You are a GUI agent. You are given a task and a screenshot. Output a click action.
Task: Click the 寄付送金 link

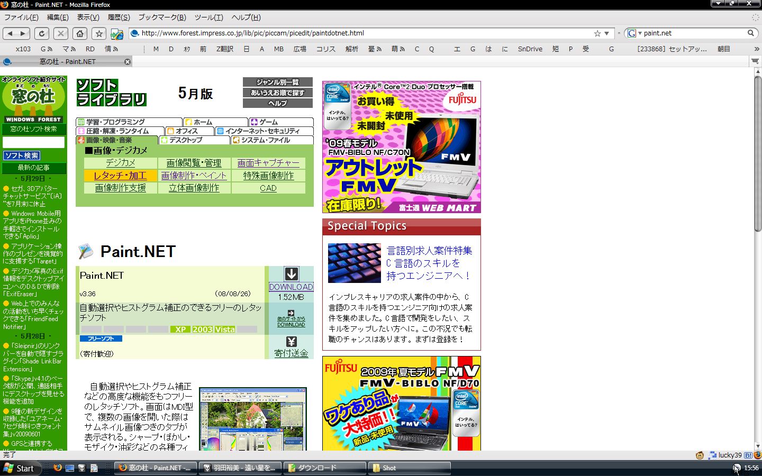(x=291, y=353)
